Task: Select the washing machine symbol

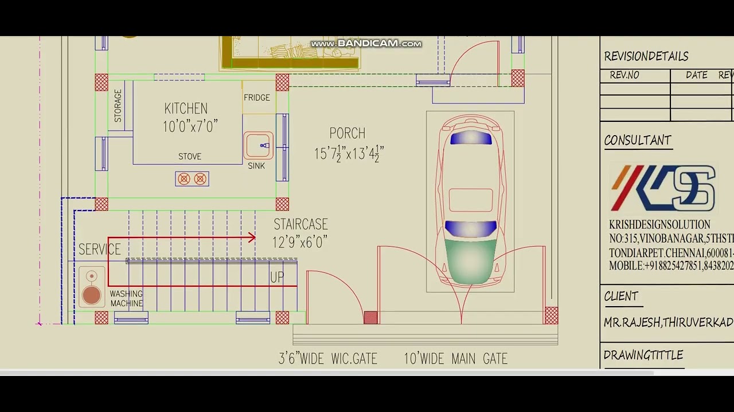Action: pyautogui.click(x=91, y=287)
